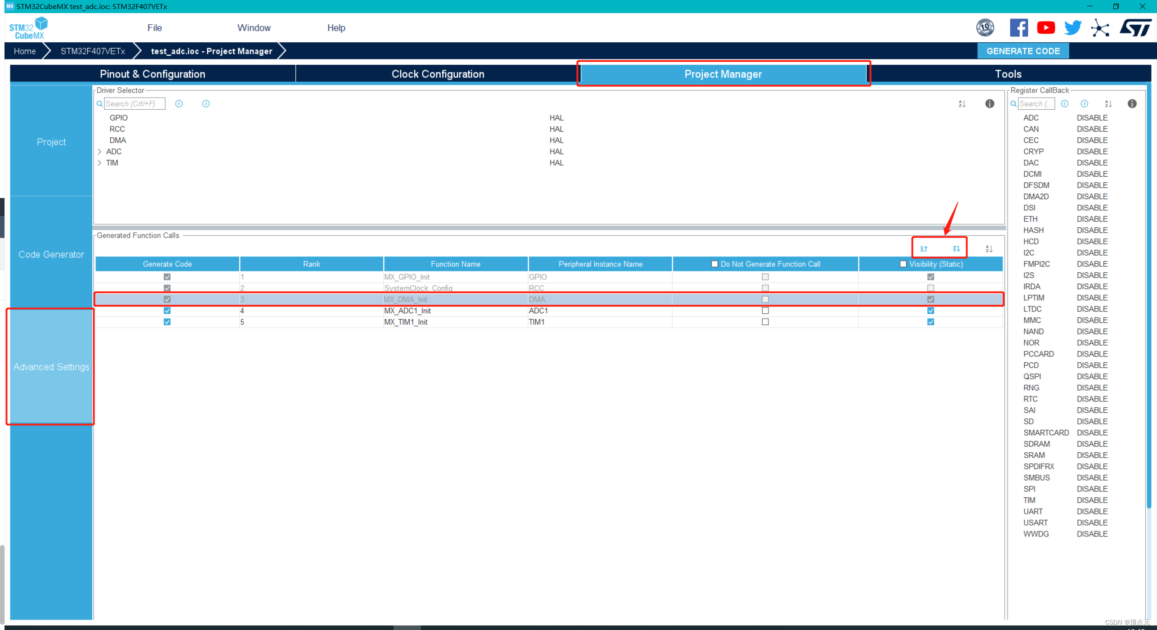Go to next Register CallBack search result
Viewport: 1157px width, 630px height.
point(1085,104)
